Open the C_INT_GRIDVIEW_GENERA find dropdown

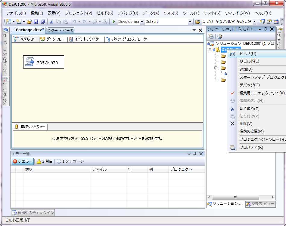pos(254,22)
